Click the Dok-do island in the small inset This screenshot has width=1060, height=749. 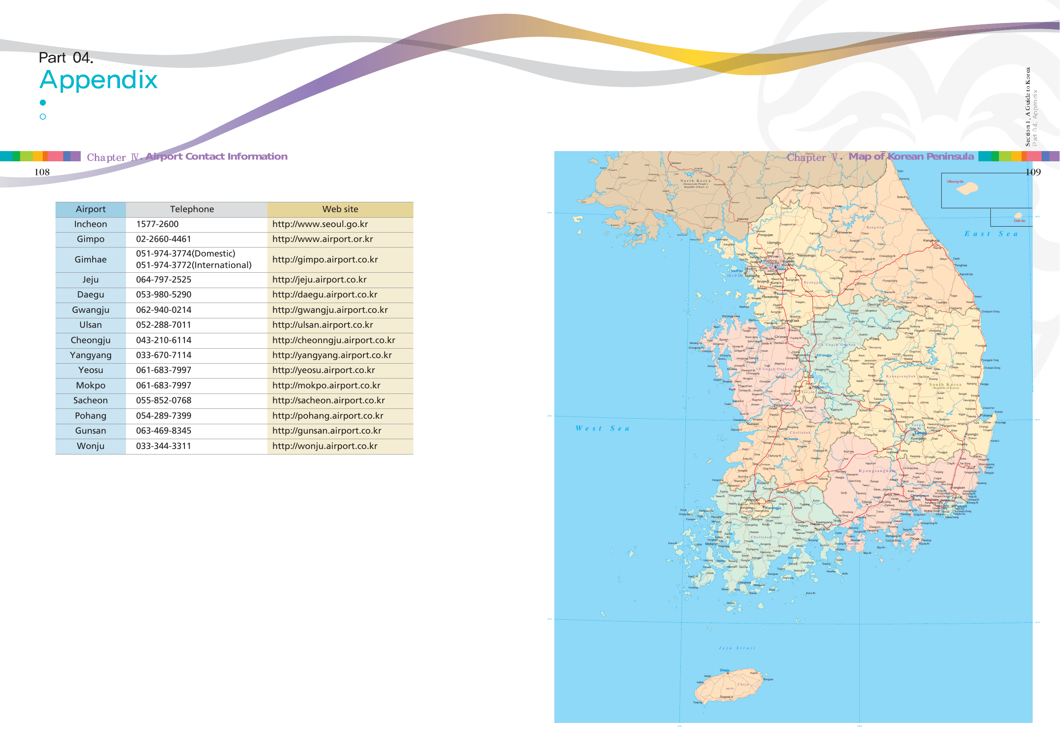click(x=1018, y=216)
